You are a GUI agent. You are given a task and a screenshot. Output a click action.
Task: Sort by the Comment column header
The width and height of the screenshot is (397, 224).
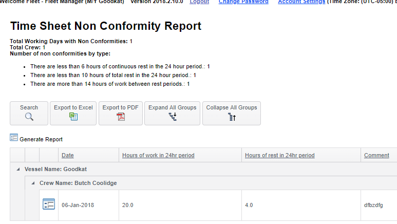tap(376, 155)
